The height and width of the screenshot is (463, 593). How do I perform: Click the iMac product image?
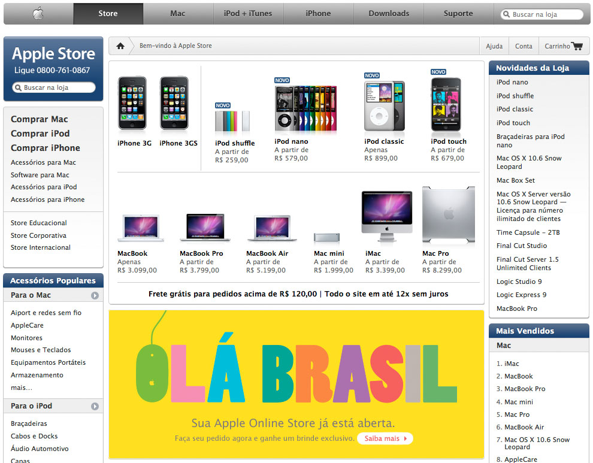pos(387,216)
